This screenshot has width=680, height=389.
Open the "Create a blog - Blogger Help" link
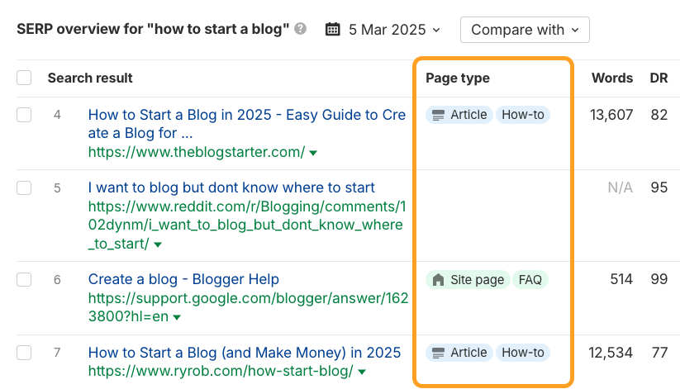coord(183,280)
